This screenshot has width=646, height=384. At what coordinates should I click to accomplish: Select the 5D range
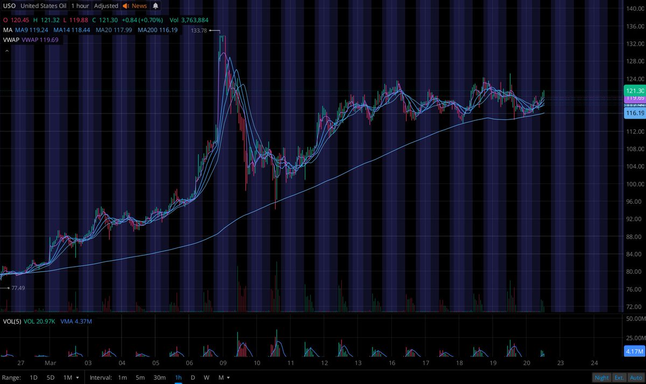[x=51, y=378]
